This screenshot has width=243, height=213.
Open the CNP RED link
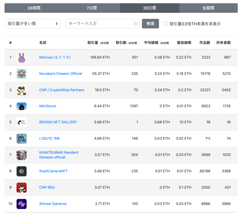click(47, 187)
